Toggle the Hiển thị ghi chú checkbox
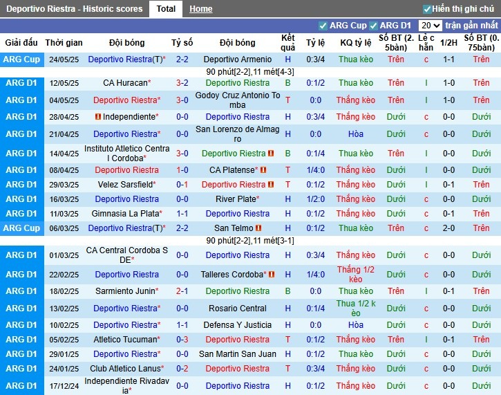The height and width of the screenshot is (395, 501). pyautogui.click(x=427, y=9)
